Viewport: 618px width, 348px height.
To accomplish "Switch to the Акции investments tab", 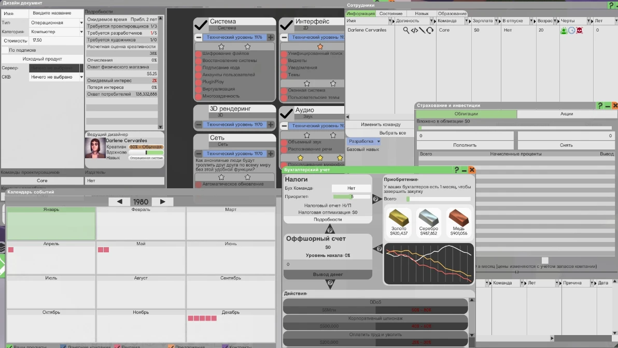I will coord(567,114).
